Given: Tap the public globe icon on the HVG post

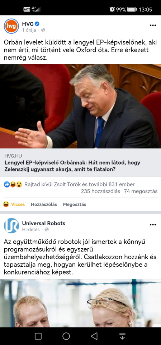Looking at the screenshot, I should (43, 30).
